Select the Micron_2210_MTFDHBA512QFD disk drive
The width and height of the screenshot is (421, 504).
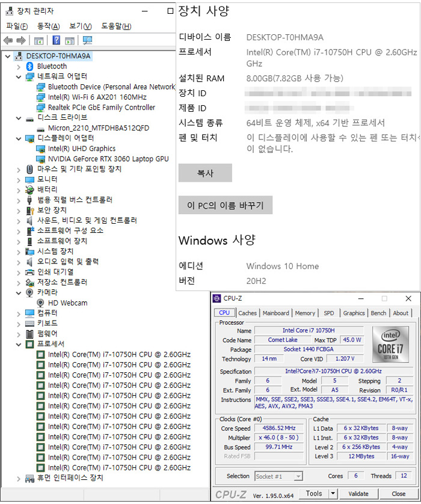click(99, 128)
